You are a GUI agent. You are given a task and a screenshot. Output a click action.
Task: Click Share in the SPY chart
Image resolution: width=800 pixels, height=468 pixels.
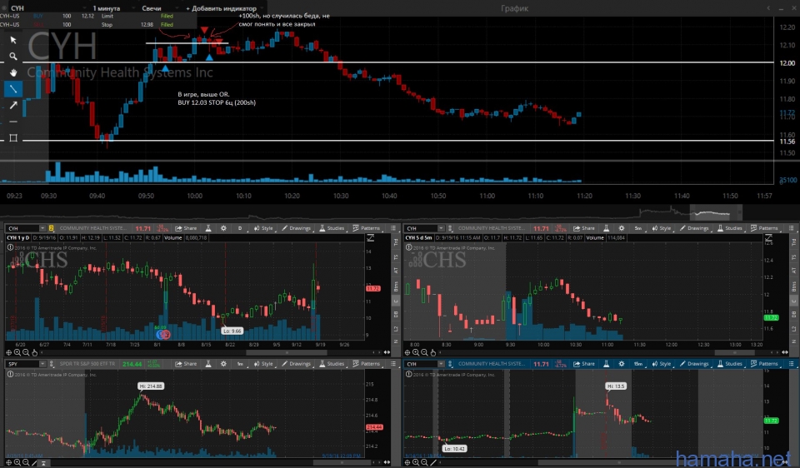pyautogui.click(x=186, y=364)
